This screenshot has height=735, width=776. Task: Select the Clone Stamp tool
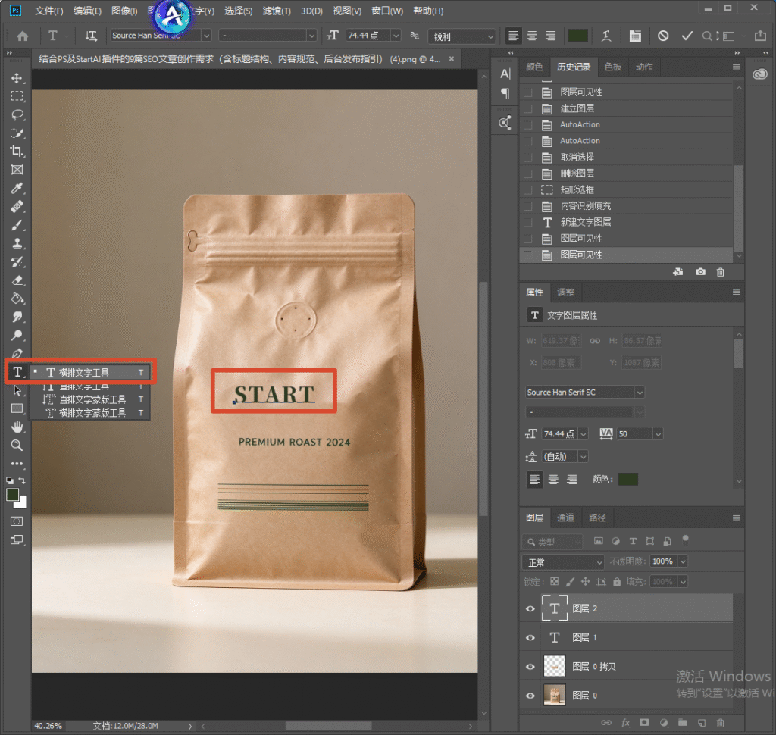[17, 243]
